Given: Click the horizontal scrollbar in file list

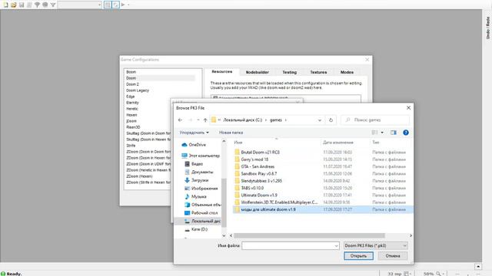Looking at the screenshot, I should [x=309, y=235].
